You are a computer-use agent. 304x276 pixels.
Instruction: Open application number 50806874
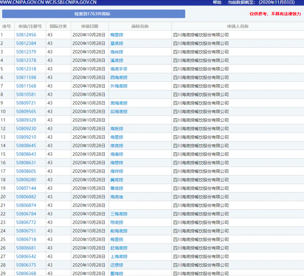click(x=26, y=205)
